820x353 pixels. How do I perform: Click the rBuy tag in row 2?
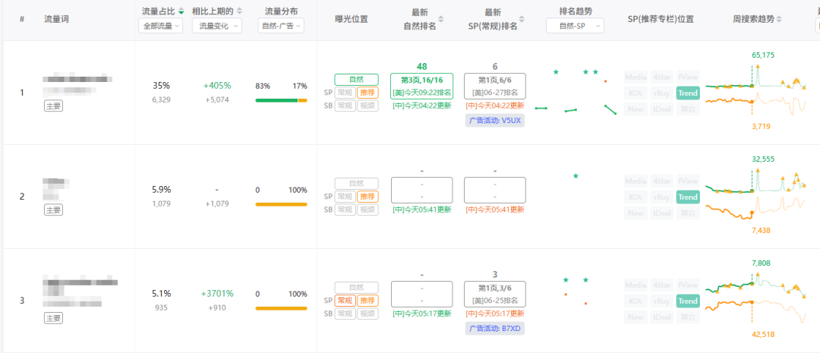pyautogui.click(x=662, y=197)
